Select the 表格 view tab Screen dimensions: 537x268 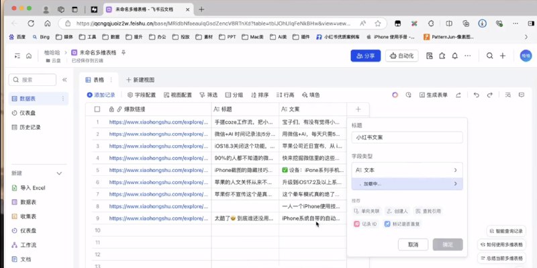(99, 80)
